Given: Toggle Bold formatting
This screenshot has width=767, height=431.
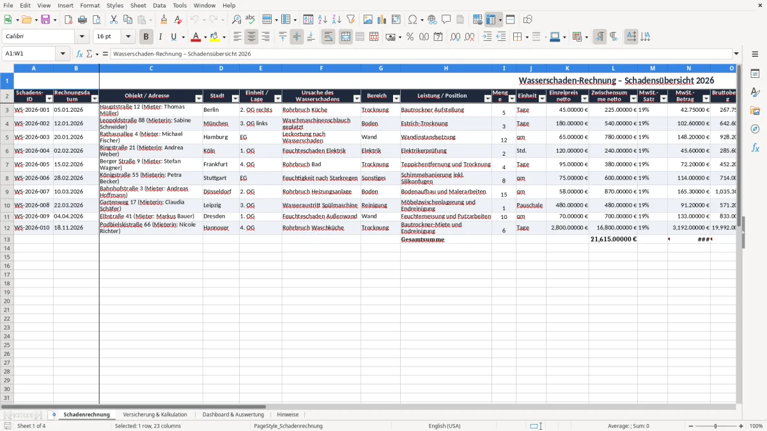Looking at the screenshot, I should coord(146,37).
